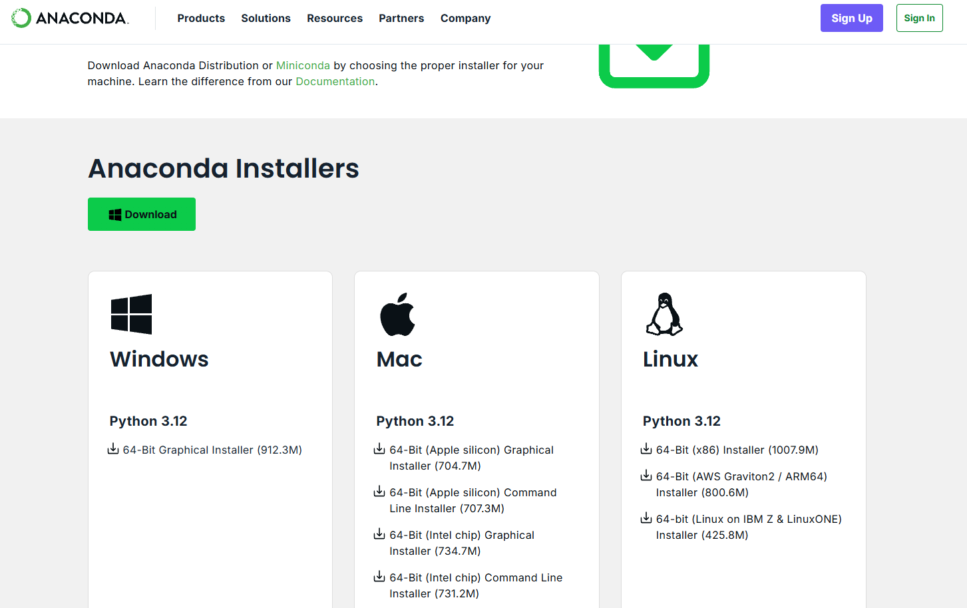The image size is (967, 608).
Task: Click the Anaconda Installers heading
Action: [x=224, y=168]
